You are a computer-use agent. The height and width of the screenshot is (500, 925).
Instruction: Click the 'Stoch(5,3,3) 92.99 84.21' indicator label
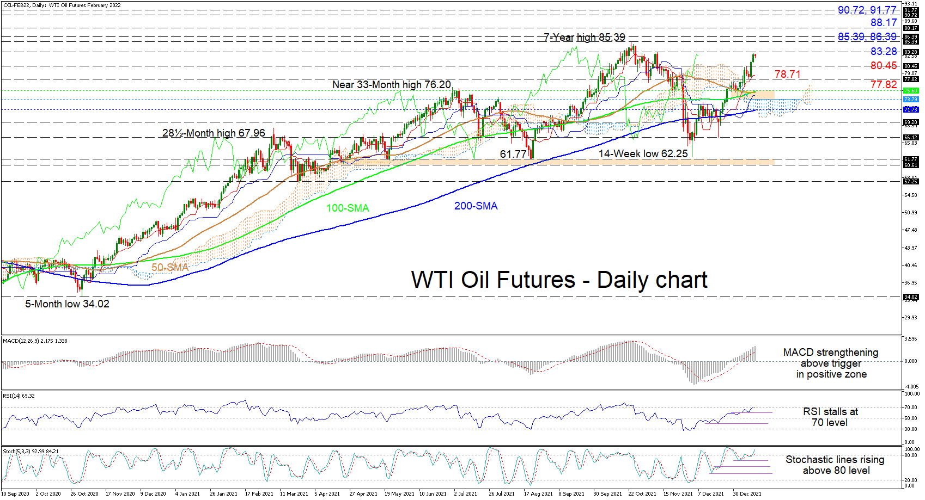tap(31, 452)
